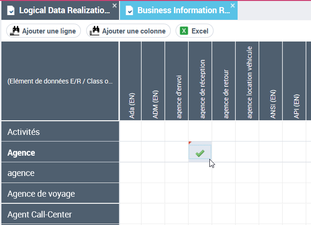Close the Logical Data Realization tab

tap(114, 6)
